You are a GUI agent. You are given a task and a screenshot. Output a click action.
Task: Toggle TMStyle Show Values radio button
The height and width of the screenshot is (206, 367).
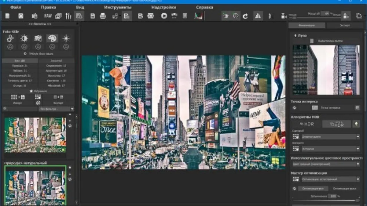tap(25, 54)
